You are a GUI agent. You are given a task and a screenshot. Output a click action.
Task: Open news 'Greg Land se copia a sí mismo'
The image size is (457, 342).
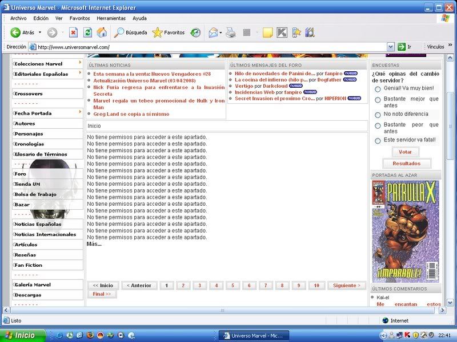(x=131, y=114)
